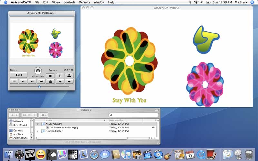Click the plus button in Remote

tap(60, 81)
